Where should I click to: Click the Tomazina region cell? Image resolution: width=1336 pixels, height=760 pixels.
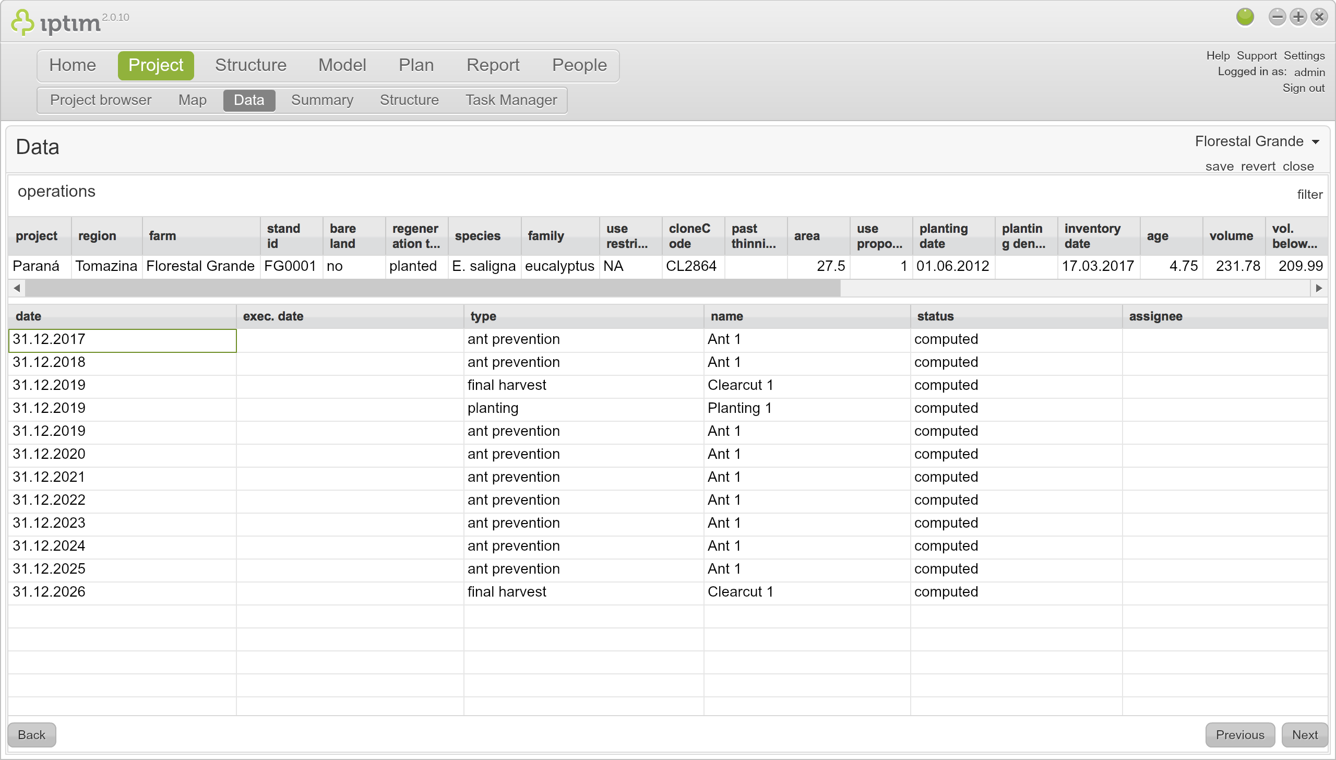106,267
